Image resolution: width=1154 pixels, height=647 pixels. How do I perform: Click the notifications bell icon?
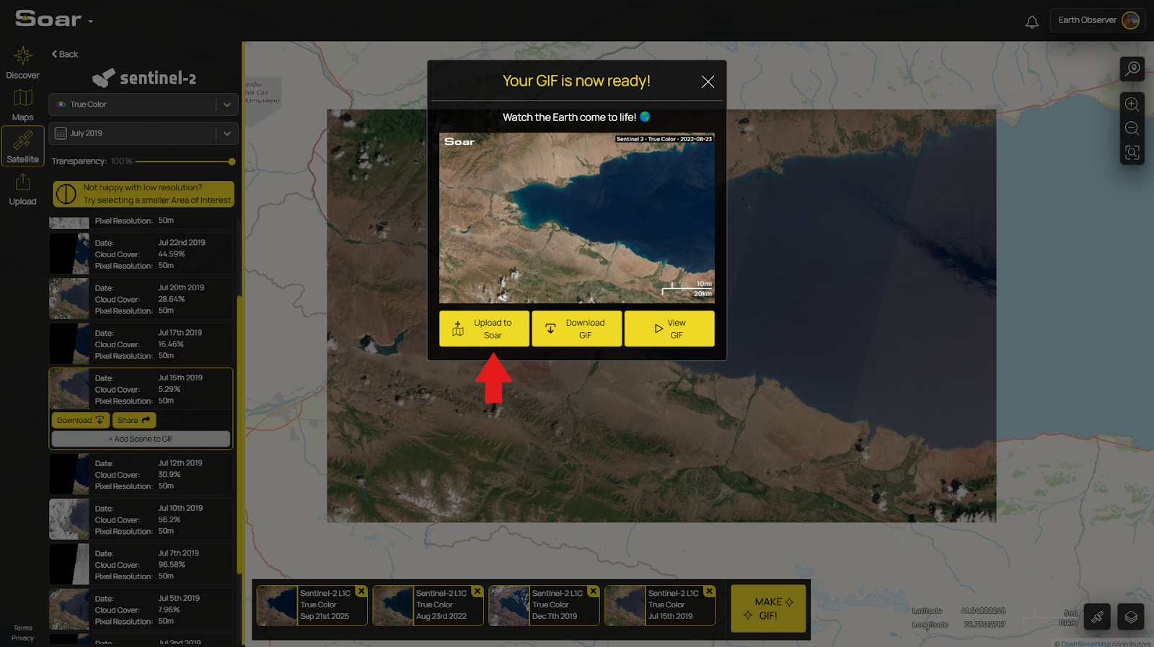[x=1032, y=22]
